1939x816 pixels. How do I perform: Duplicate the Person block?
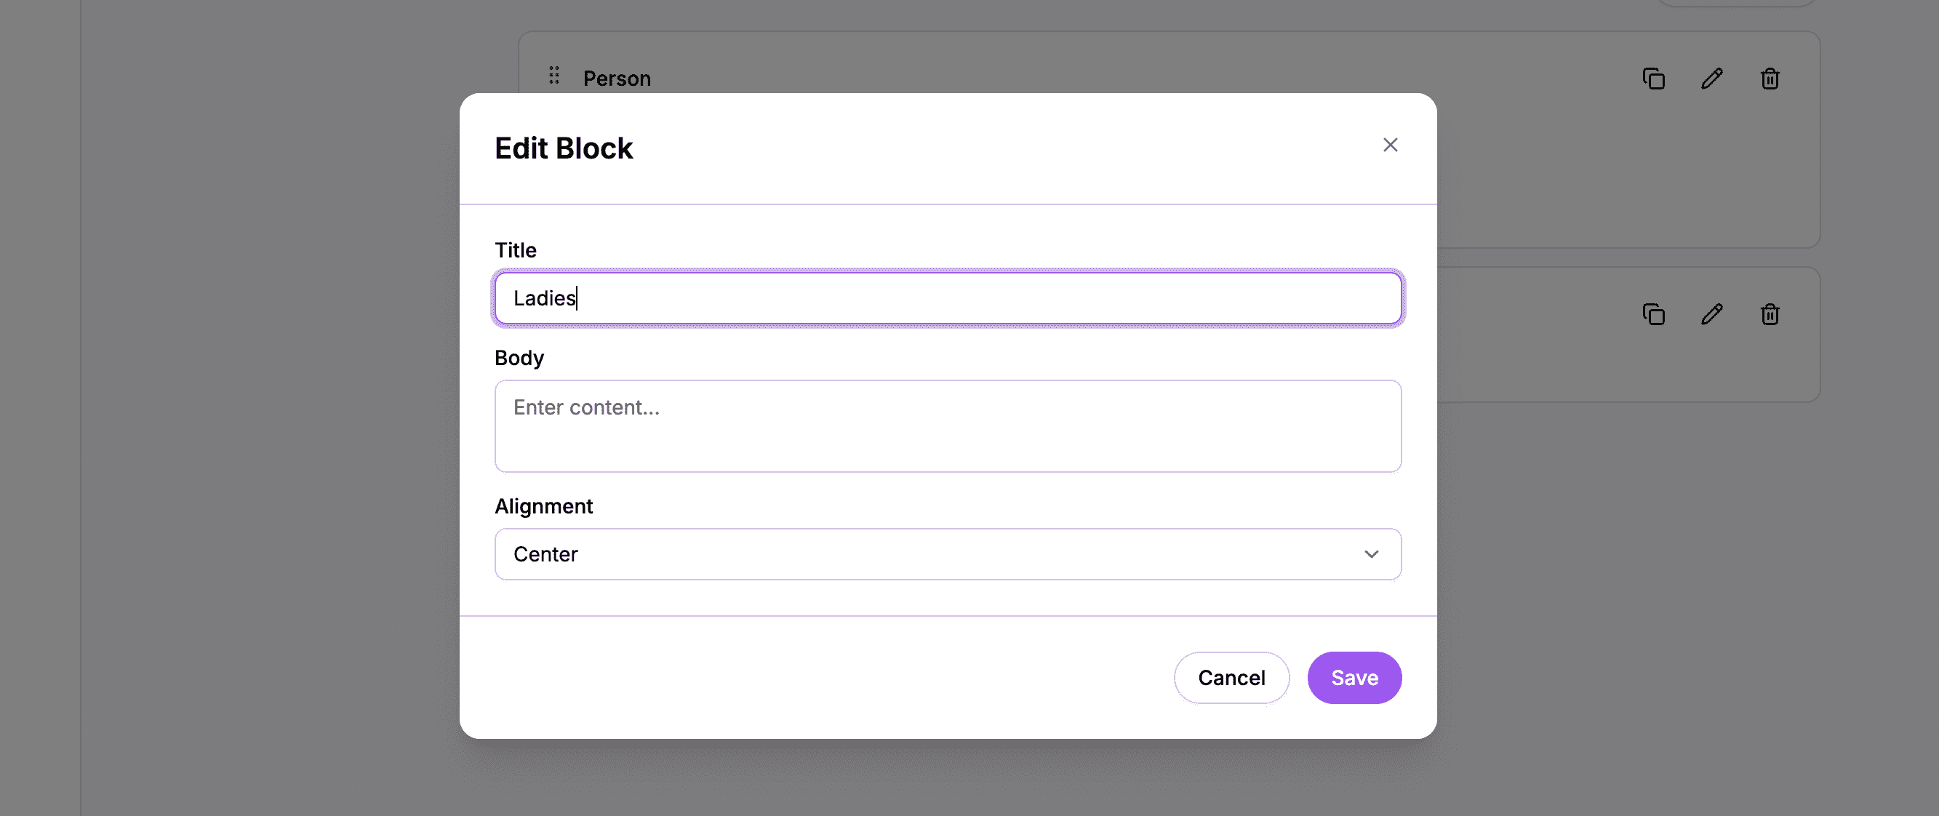pyautogui.click(x=1653, y=79)
